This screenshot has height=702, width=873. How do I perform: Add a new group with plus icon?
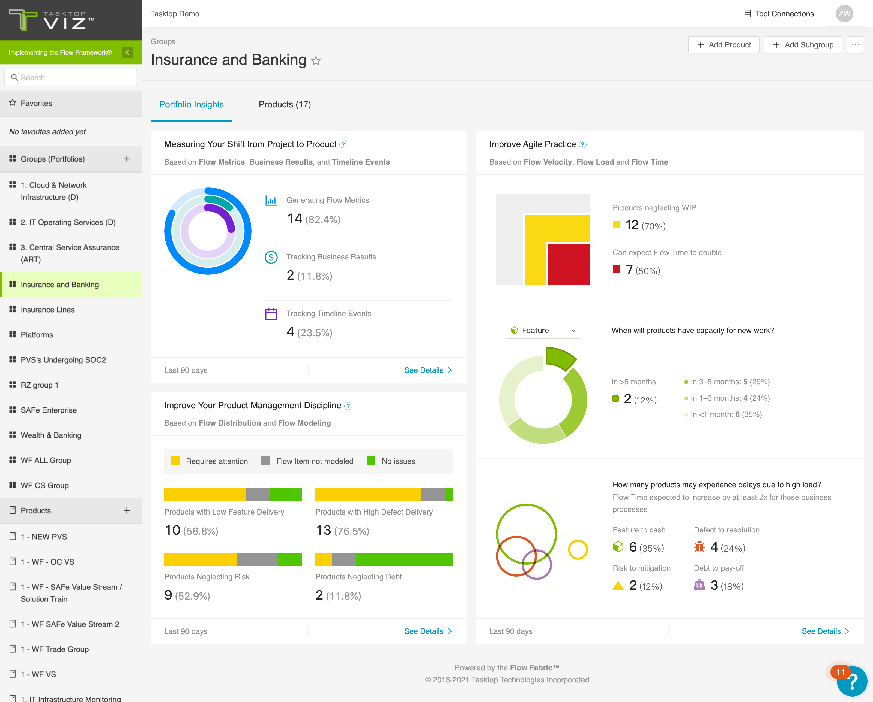pos(127,159)
